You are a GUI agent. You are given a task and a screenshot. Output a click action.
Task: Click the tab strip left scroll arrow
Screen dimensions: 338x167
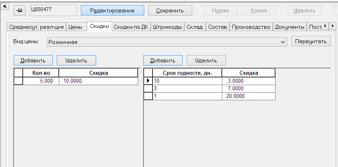(325, 26)
